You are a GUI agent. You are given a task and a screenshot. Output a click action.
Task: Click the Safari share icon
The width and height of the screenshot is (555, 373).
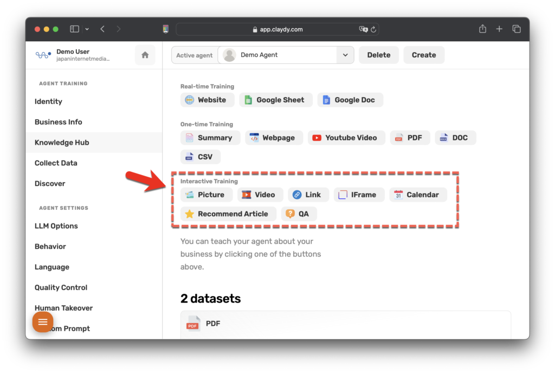pyautogui.click(x=482, y=29)
